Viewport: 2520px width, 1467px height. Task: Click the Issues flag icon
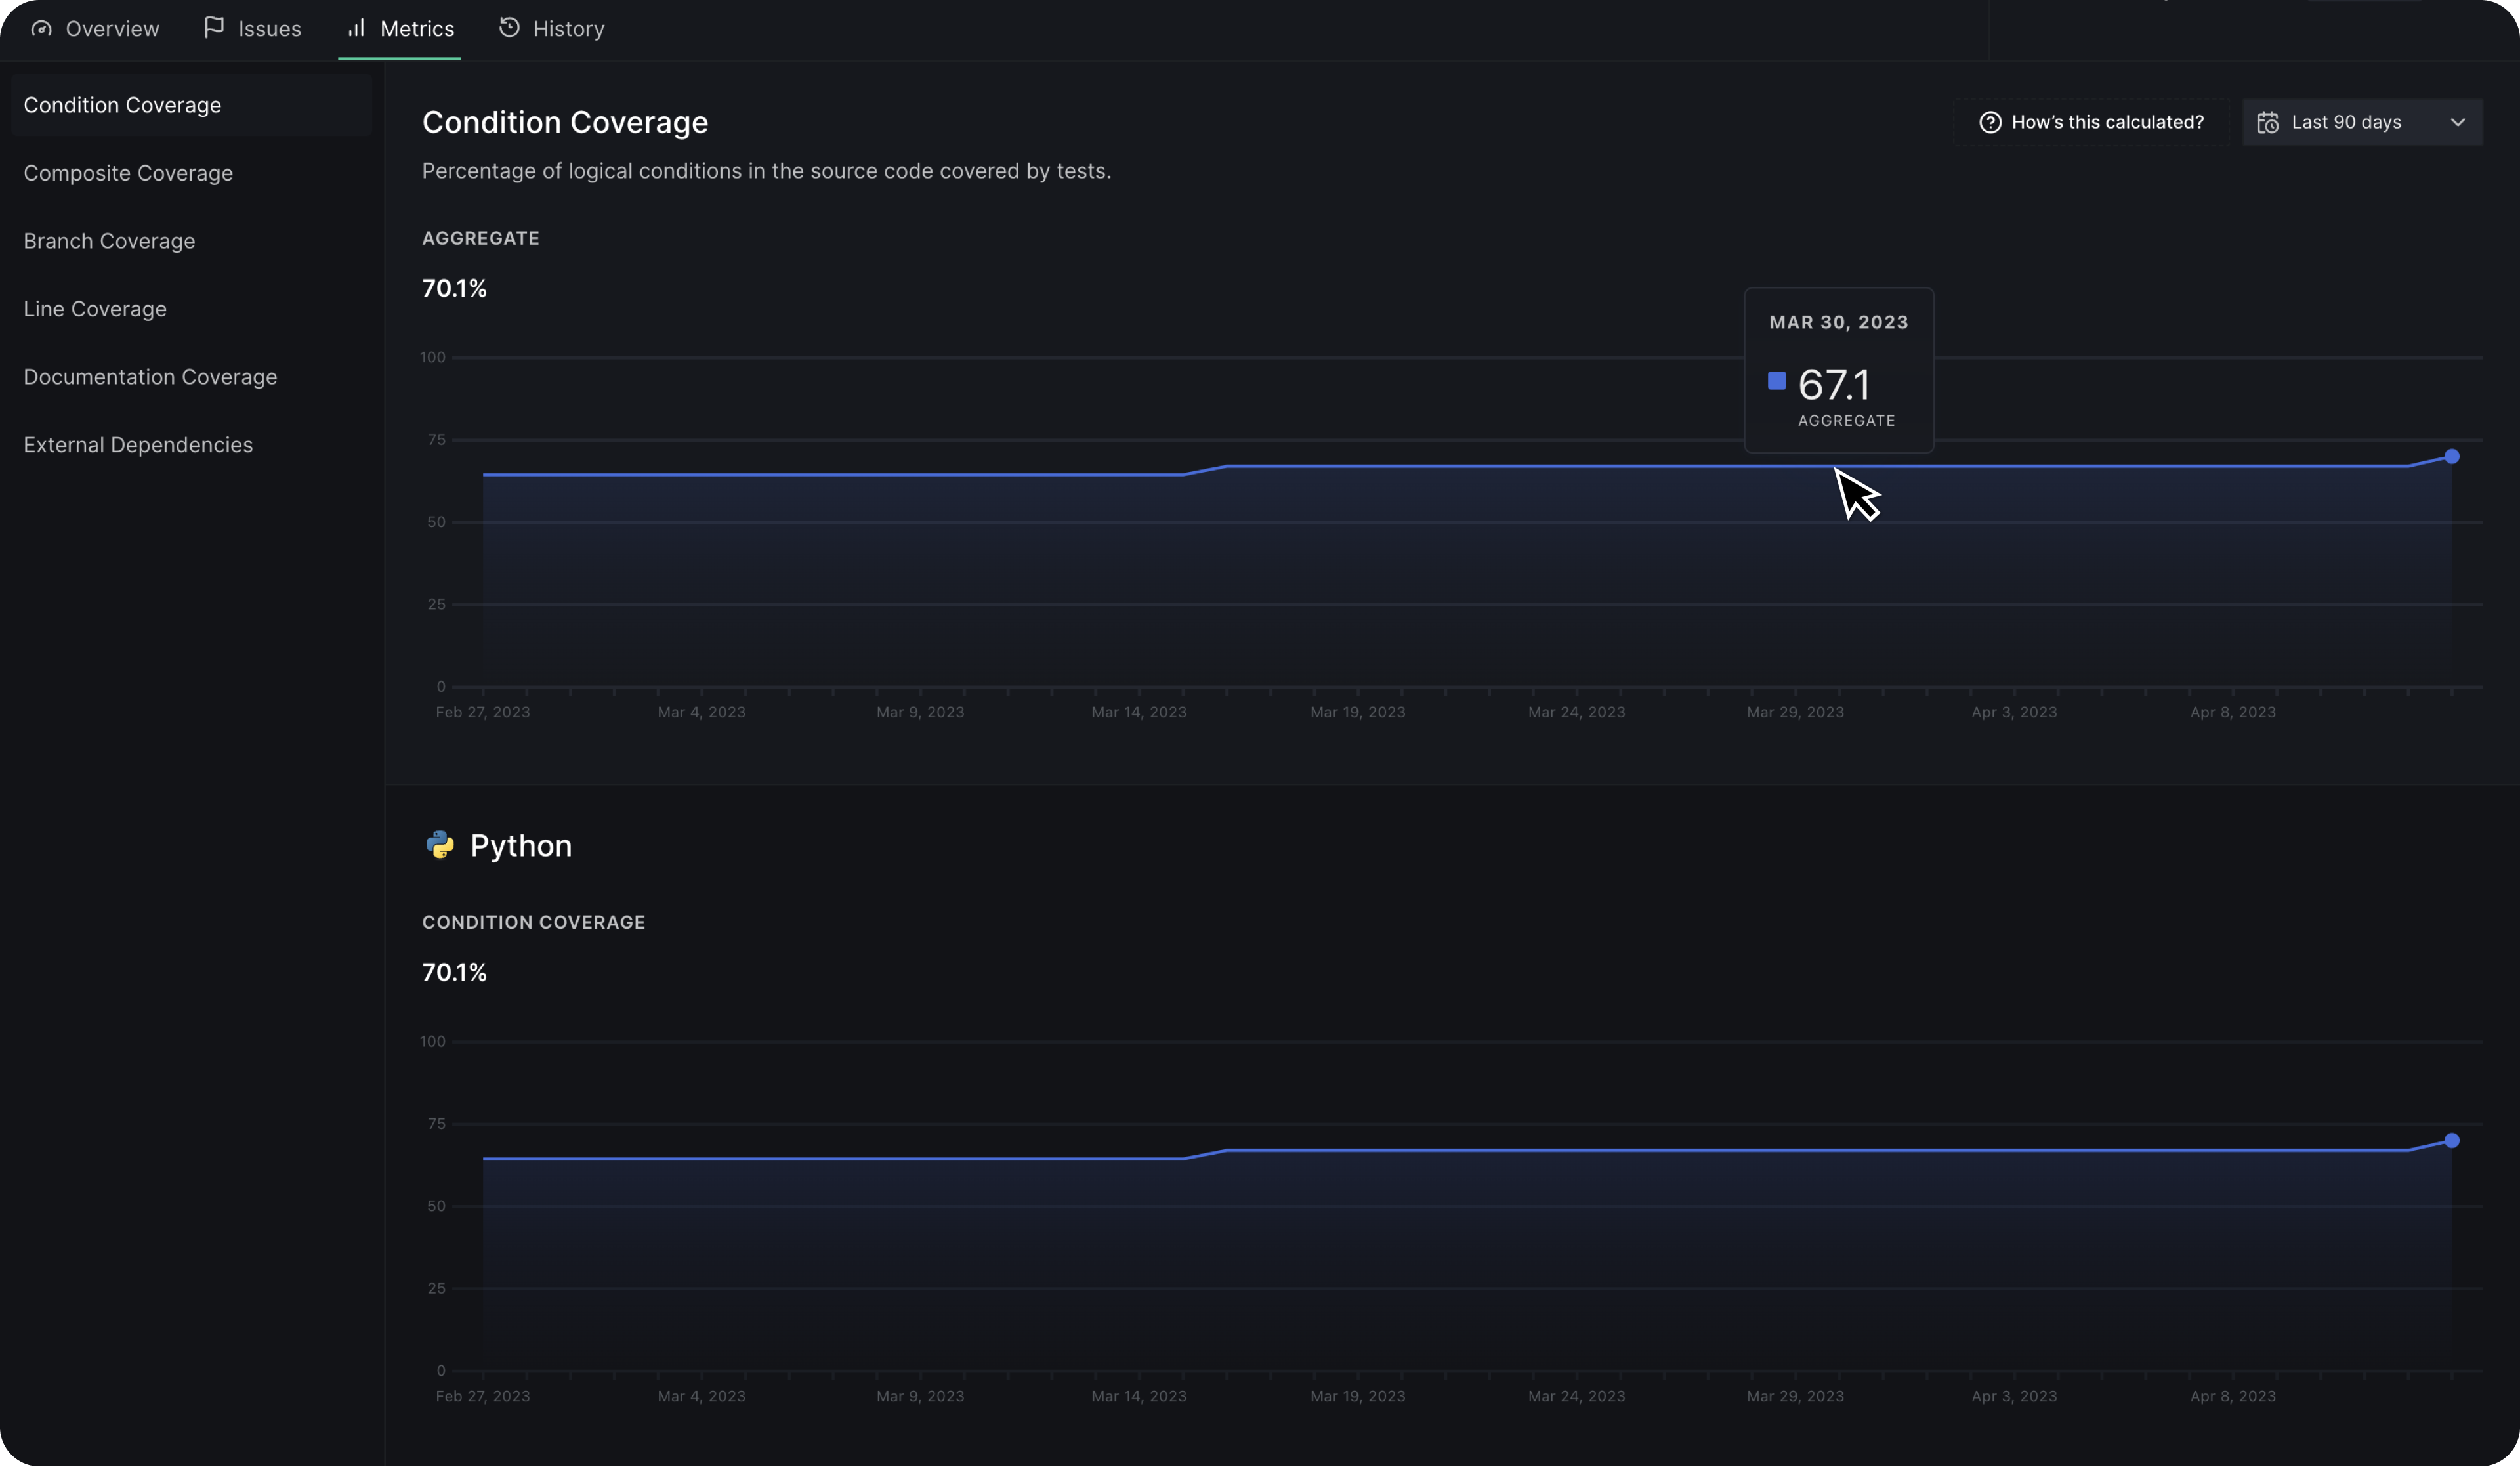[x=213, y=27]
